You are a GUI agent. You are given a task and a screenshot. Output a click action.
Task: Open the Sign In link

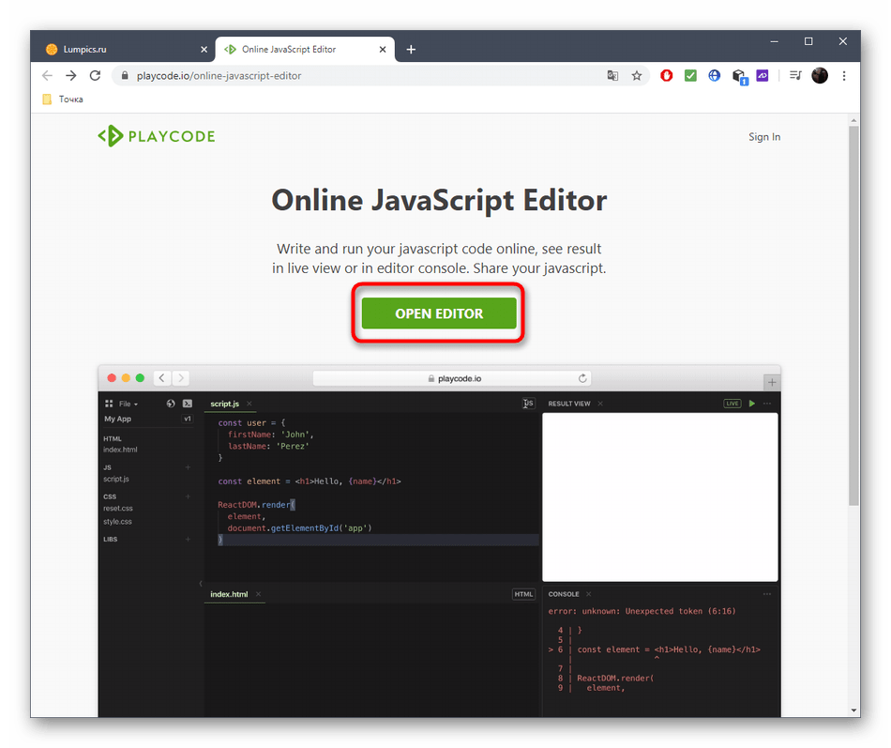(763, 137)
